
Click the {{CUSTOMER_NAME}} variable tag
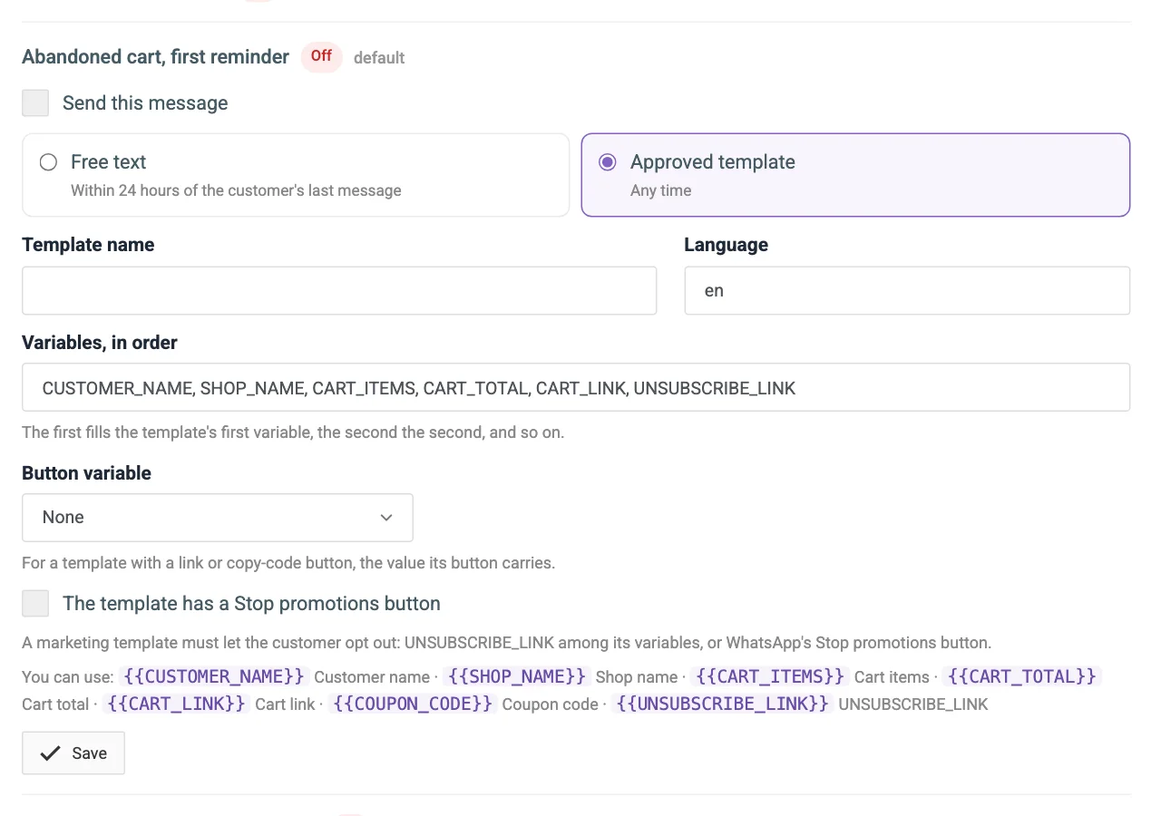(214, 676)
